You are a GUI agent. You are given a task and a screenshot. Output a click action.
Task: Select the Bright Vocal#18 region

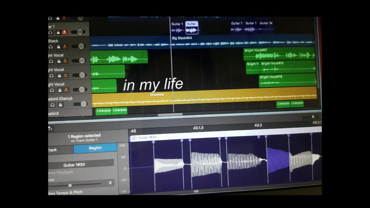[x=287, y=81]
